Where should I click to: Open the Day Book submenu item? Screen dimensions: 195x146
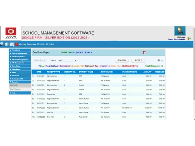pyautogui.click(x=20, y=85)
